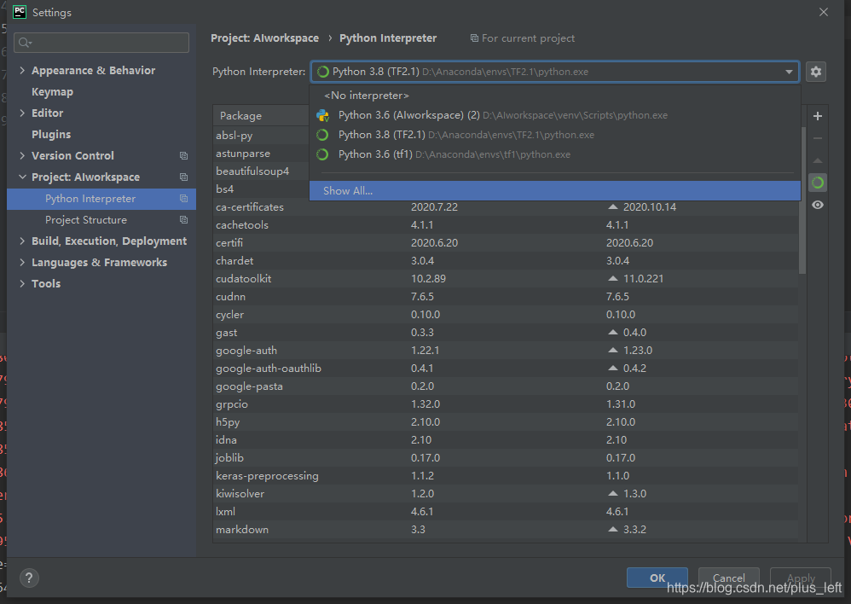Select the certifi package row
Image resolution: width=851 pixels, height=604 pixels.
[x=506, y=243]
